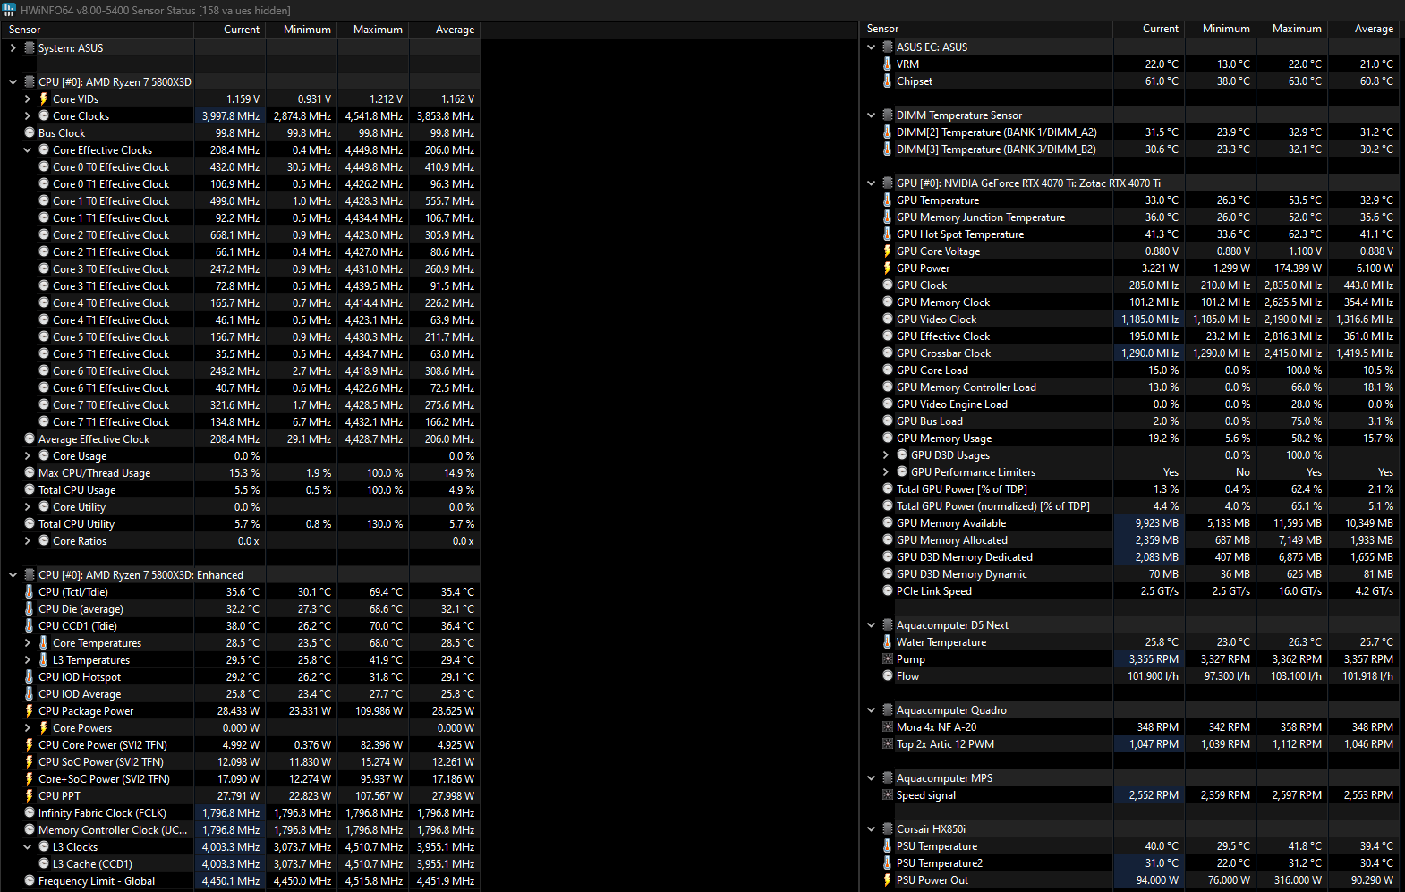Click the left Maximum column header
Screen dimensions: 1405x892
click(x=373, y=30)
